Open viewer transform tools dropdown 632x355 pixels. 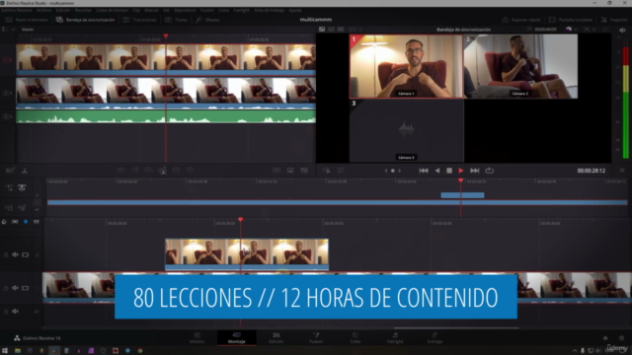coord(589,30)
